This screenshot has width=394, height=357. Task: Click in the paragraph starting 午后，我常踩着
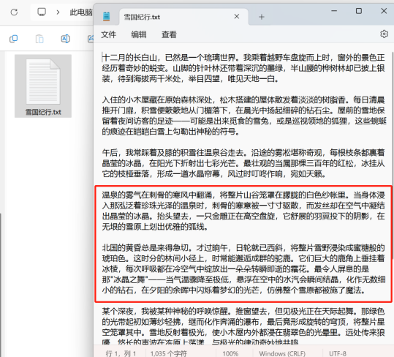pos(243,163)
